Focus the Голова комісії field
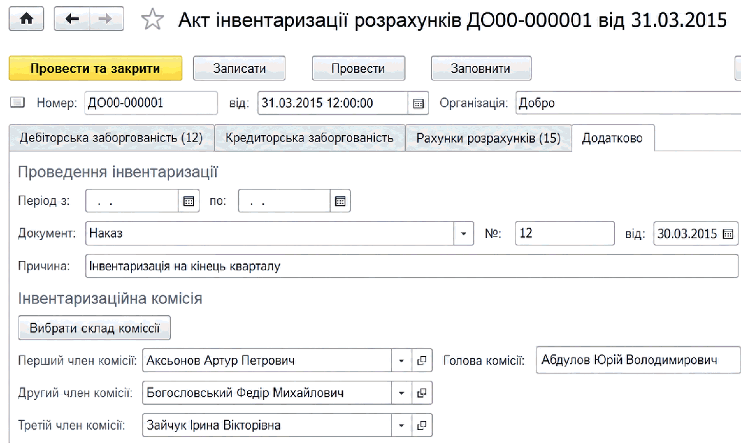The image size is (741, 443). [x=638, y=360]
